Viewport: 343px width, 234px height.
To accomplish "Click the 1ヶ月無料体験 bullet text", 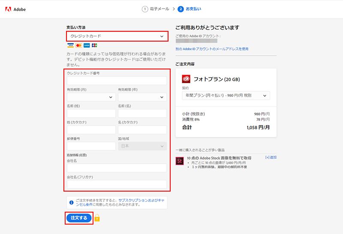I will click(220, 167).
